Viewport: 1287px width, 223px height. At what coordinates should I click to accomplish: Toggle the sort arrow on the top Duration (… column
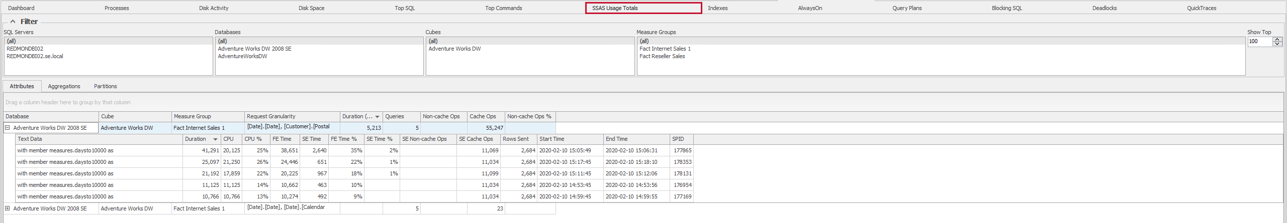click(378, 117)
